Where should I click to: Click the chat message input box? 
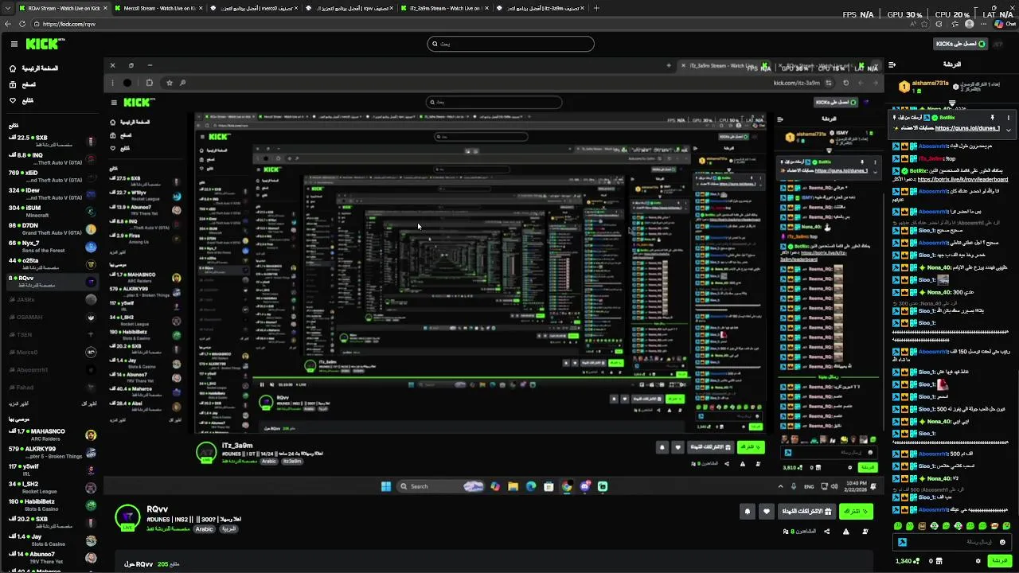pos(952,542)
